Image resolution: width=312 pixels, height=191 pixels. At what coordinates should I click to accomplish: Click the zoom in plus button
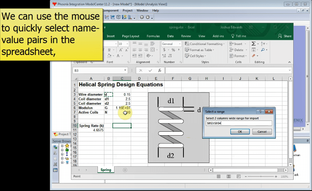276,177
